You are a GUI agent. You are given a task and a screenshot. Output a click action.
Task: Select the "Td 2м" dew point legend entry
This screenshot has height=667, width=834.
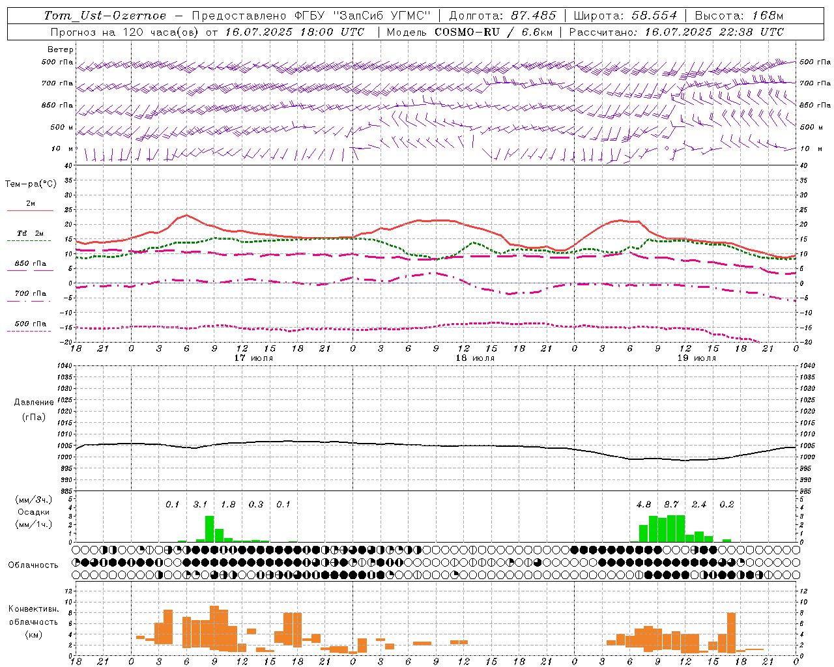click(31, 233)
